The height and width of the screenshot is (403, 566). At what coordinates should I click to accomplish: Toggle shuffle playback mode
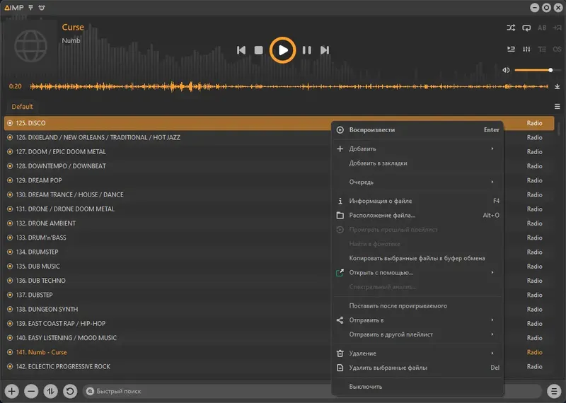point(511,28)
